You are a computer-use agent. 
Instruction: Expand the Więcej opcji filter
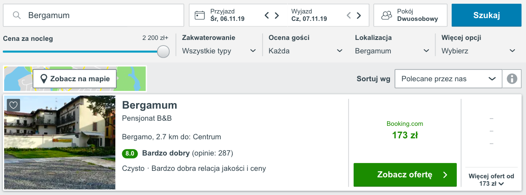[478, 51]
